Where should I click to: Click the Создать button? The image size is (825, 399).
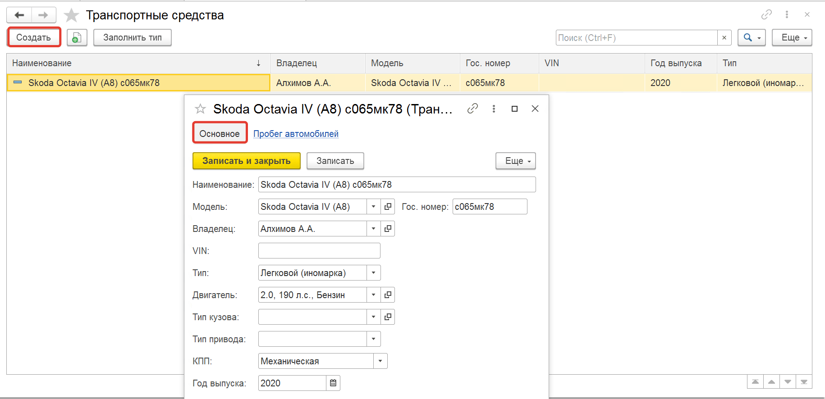pos(34,37)
